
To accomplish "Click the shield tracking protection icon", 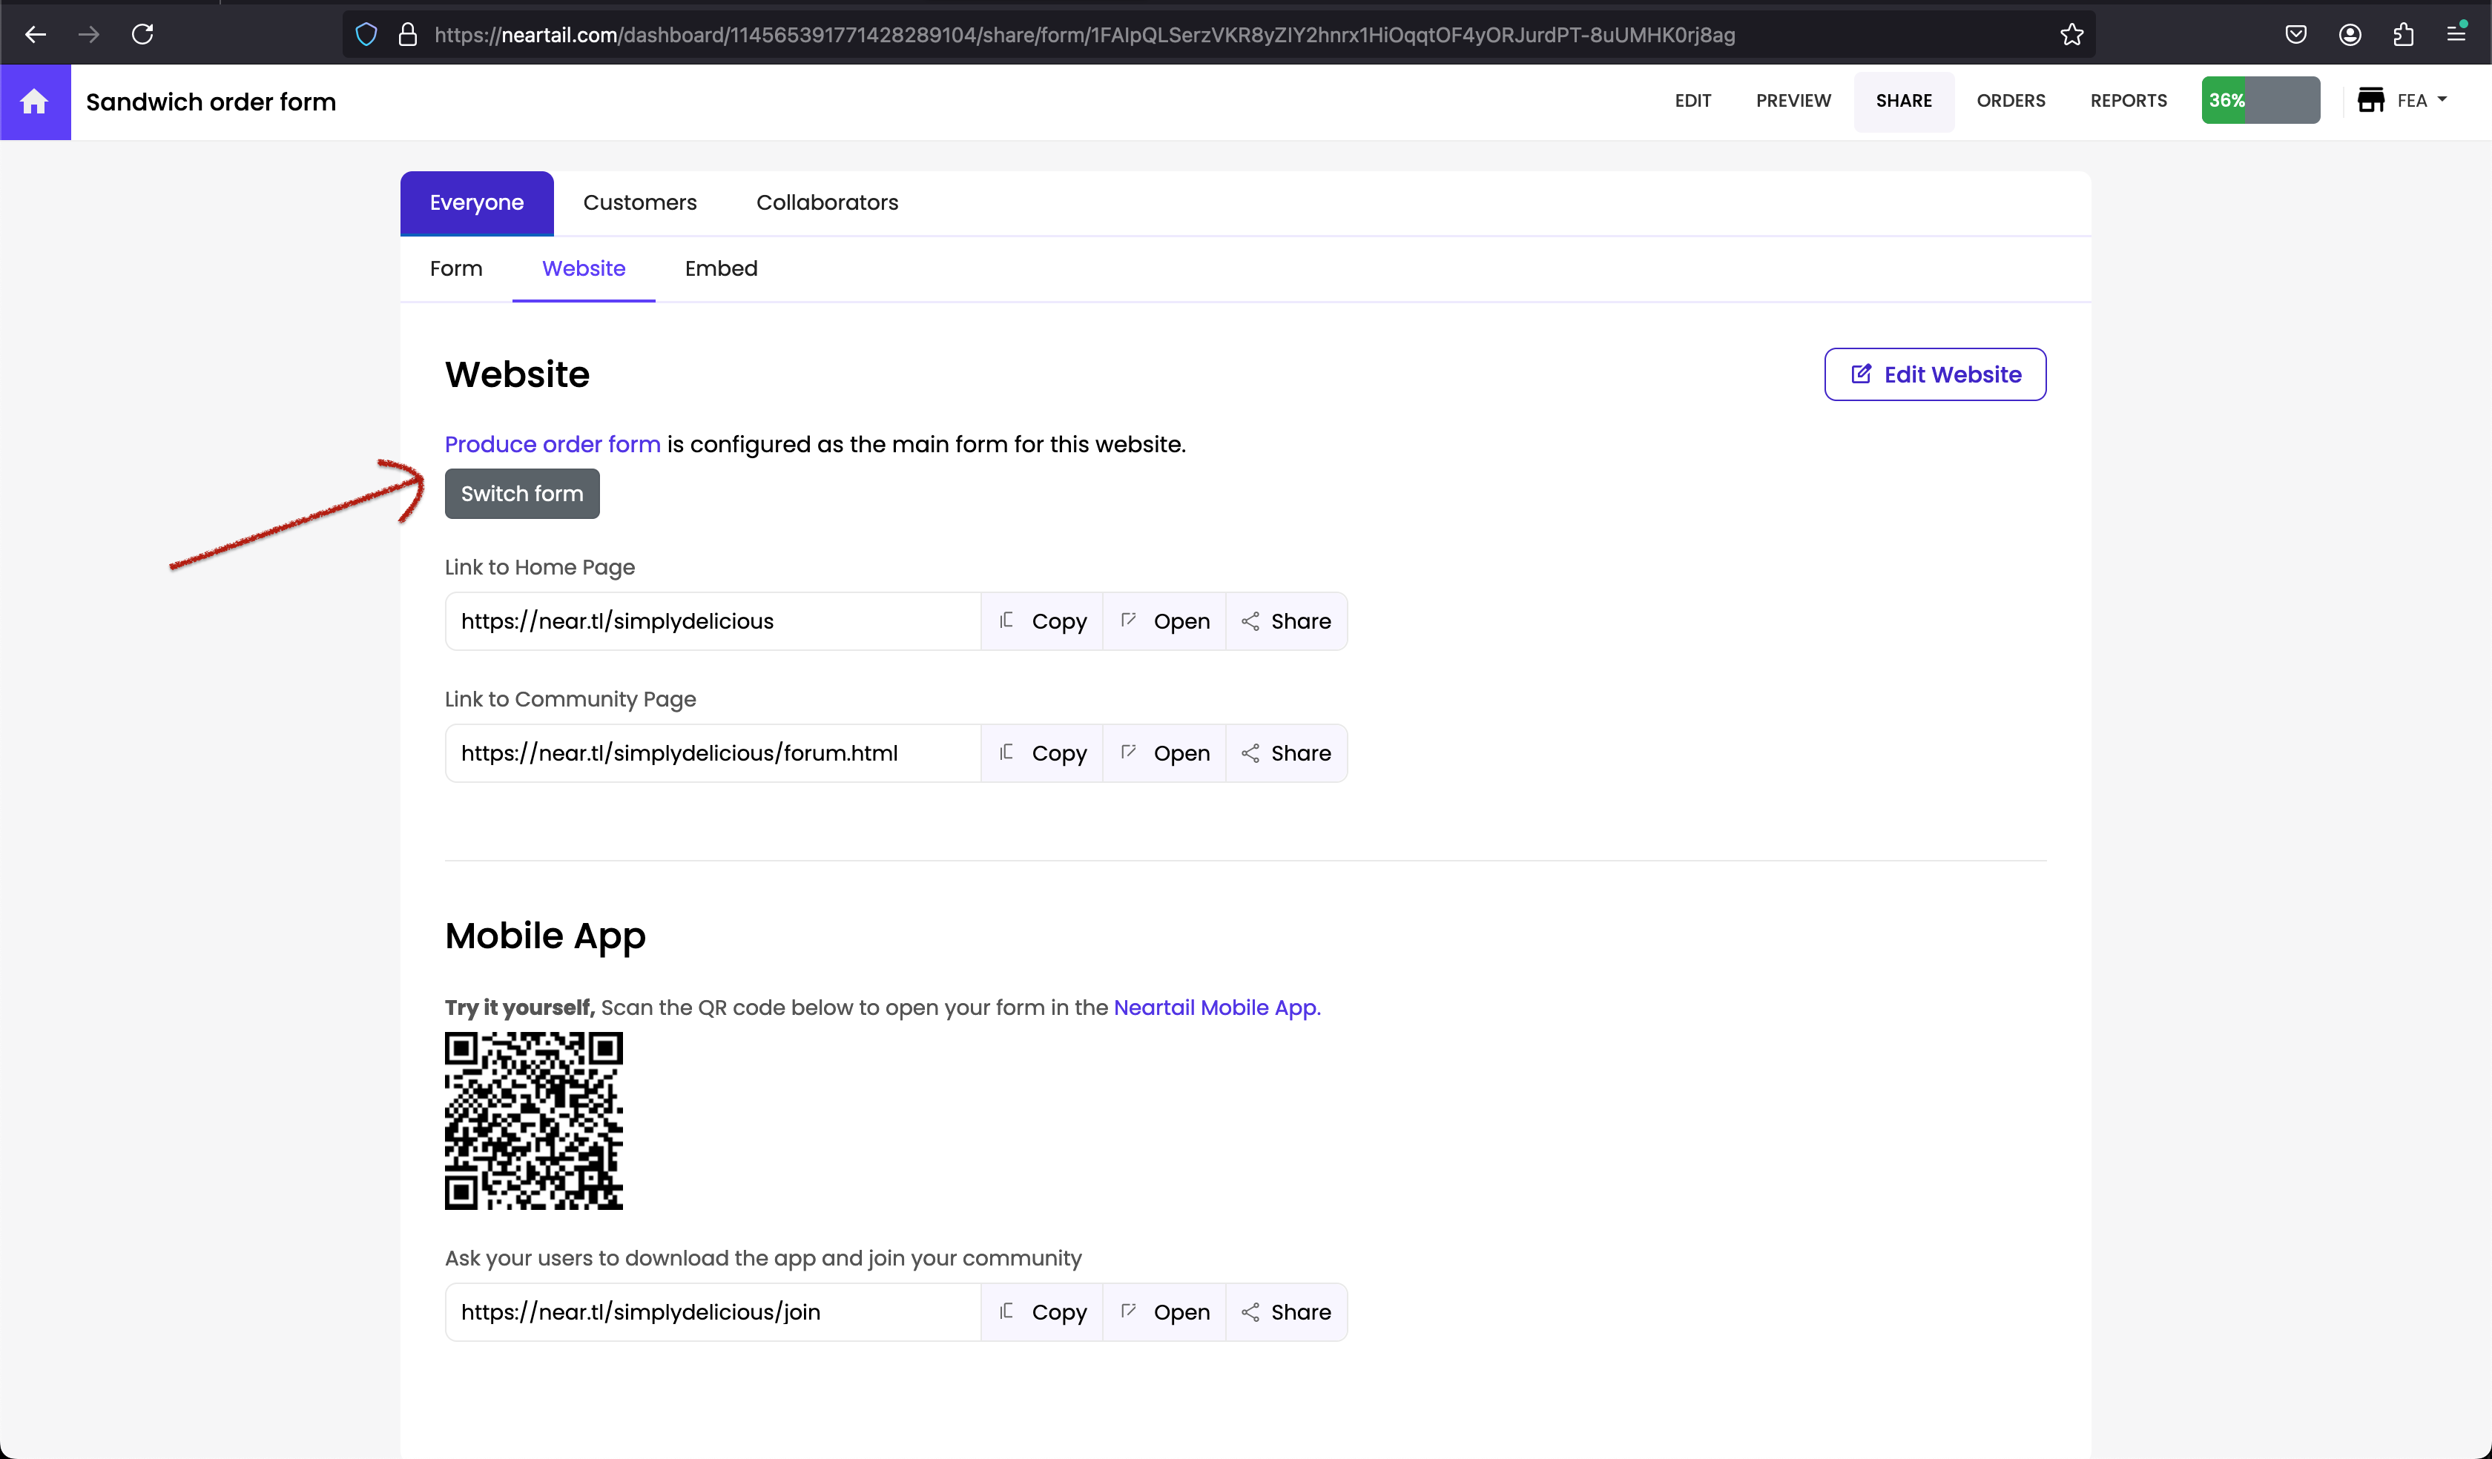I will [366, 35].
